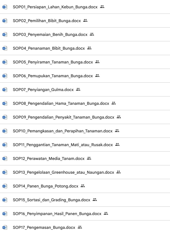Click Word icon for SOP03_Penyemaian_Benih_Bunga.docx
The image size is (170, 234).
click(x=5, y=34)
